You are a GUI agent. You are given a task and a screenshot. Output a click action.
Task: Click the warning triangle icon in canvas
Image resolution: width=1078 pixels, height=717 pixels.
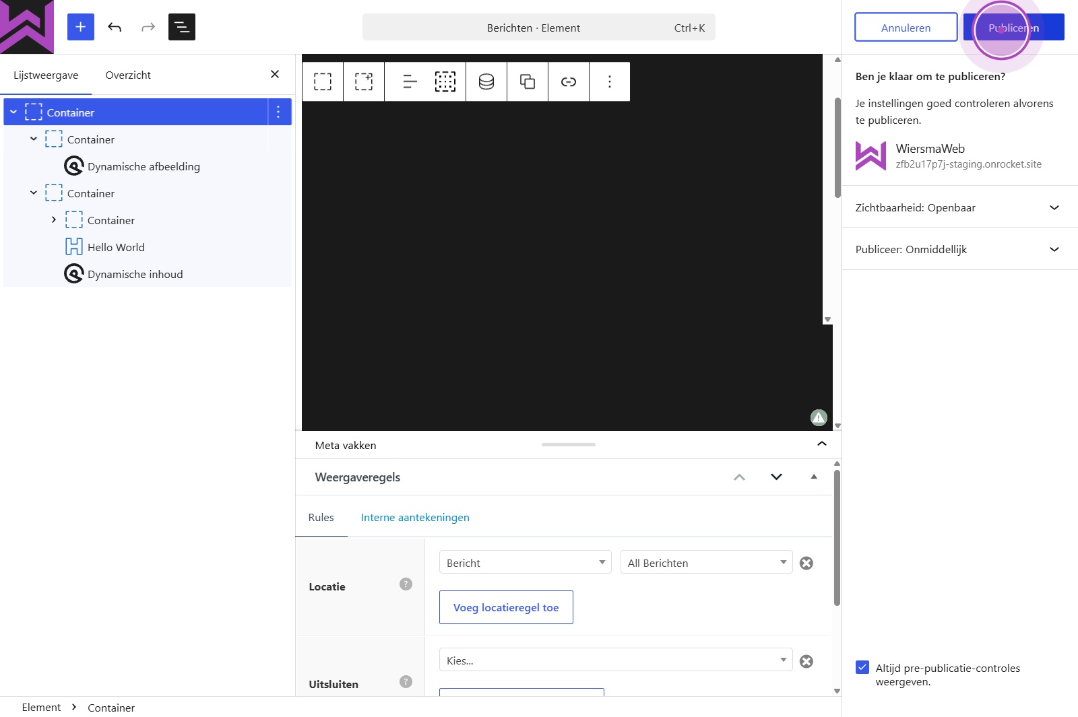(819, 418)
